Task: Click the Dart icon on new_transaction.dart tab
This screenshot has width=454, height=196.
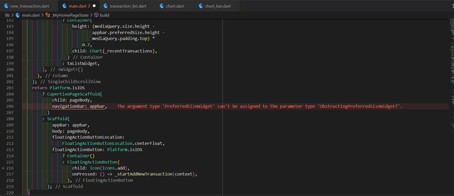Action: [6, 6]
